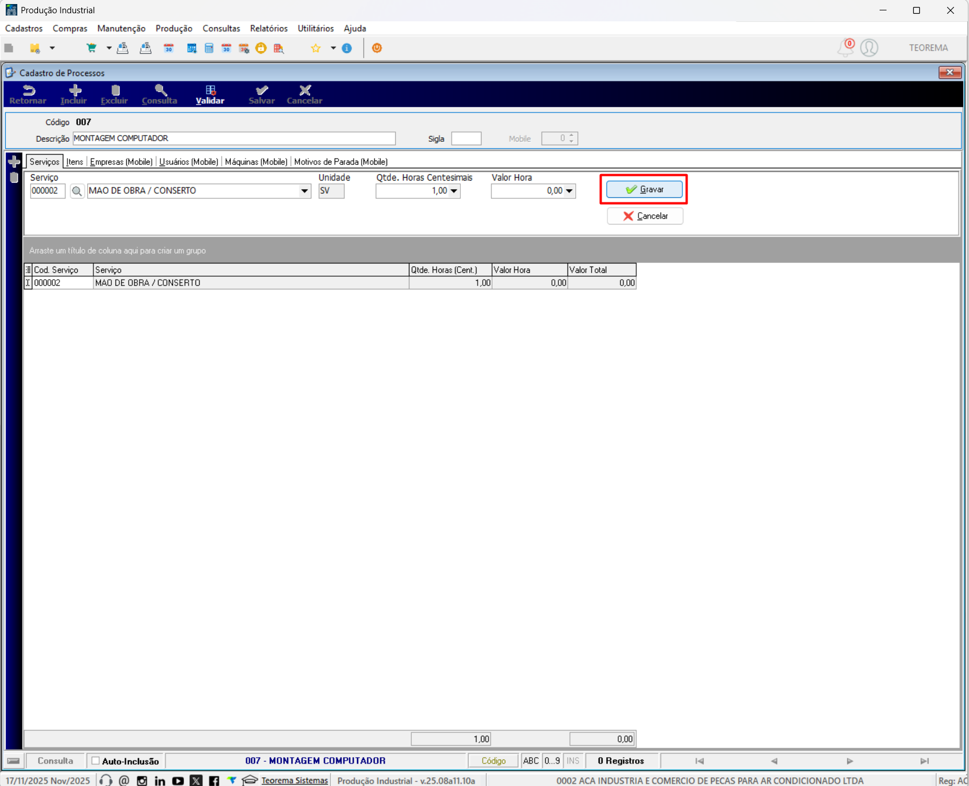
Task: Click the Código sort button in bottom bar
Action: pos(493,761)
